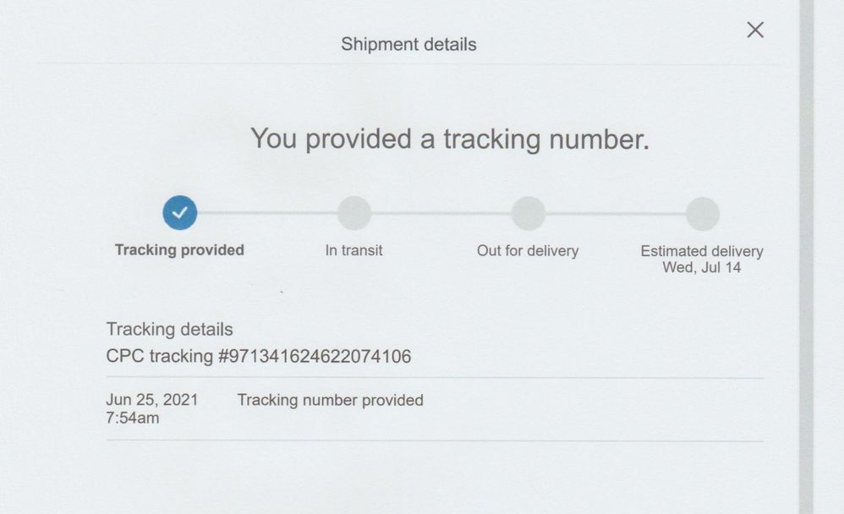Click the In transit step label
This screenshot has height=514, width=844.
(x=353, y=250)
